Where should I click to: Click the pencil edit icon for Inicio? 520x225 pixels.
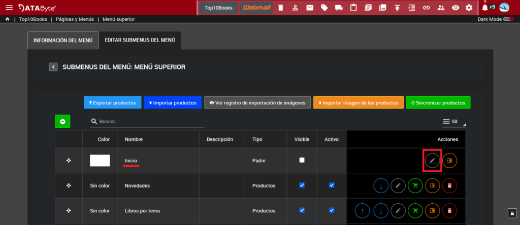coord(432,161)
